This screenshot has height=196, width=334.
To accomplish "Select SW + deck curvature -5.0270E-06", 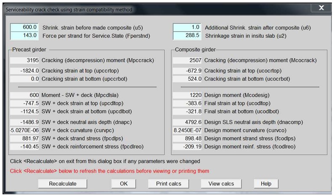I will (x=24, y=130).
